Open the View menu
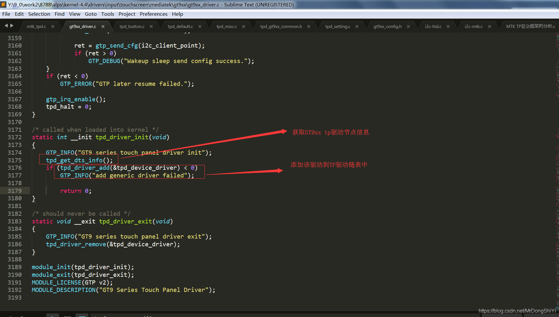The width and height of the screenshot is (559, 317). pyautogui.click(x=75, y=14)
